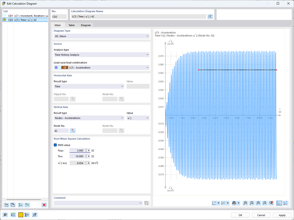Reset the diagram zoom
This screenshot has height=220, width=294.
[271, 203]
